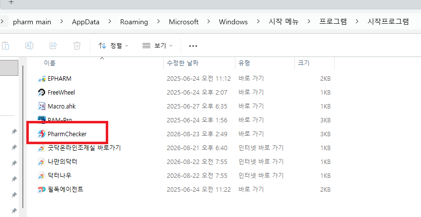Screen dimensions: 421x217
Task: Open a new tab with plus button
Action: coord(11,2)
